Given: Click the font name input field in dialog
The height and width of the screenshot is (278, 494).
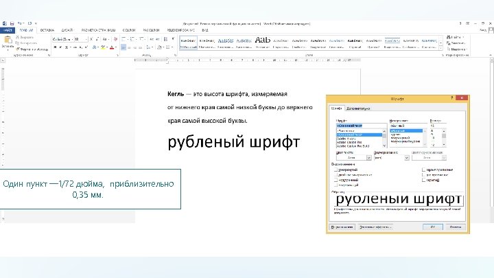Looking at the screenshot, I should coord(362,126).
